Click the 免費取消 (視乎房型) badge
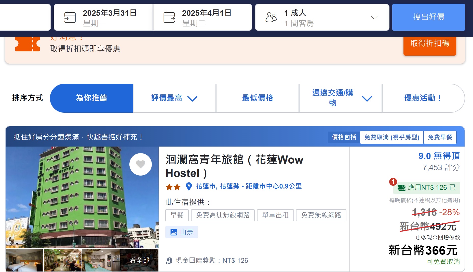Image resolution: width=473 pixels, height=272 pixels. pyautogui.click(x=392, y=137)
